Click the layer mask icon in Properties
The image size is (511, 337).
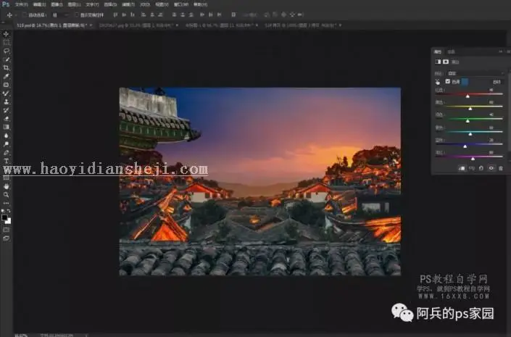coord(446,62)
